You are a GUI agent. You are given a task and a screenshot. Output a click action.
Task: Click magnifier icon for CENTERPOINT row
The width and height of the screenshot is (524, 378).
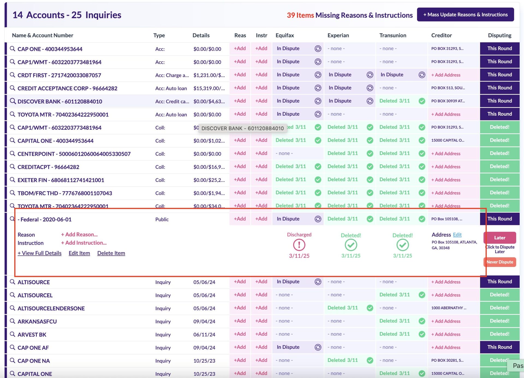pyautogui.click(x=12, y=153)
